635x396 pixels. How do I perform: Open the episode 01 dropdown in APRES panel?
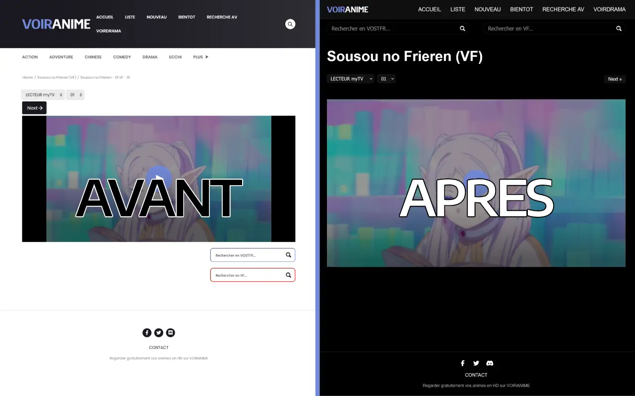click(x=386, y=79)
